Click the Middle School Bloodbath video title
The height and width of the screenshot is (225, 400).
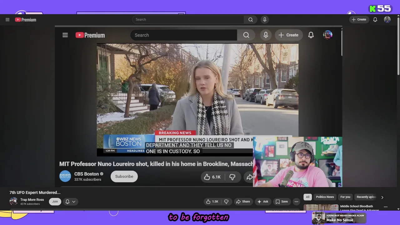(x=359, y=208)
